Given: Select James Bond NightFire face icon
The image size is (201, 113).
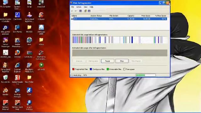Looking at the screenshot, I should (x=5, y=67).
